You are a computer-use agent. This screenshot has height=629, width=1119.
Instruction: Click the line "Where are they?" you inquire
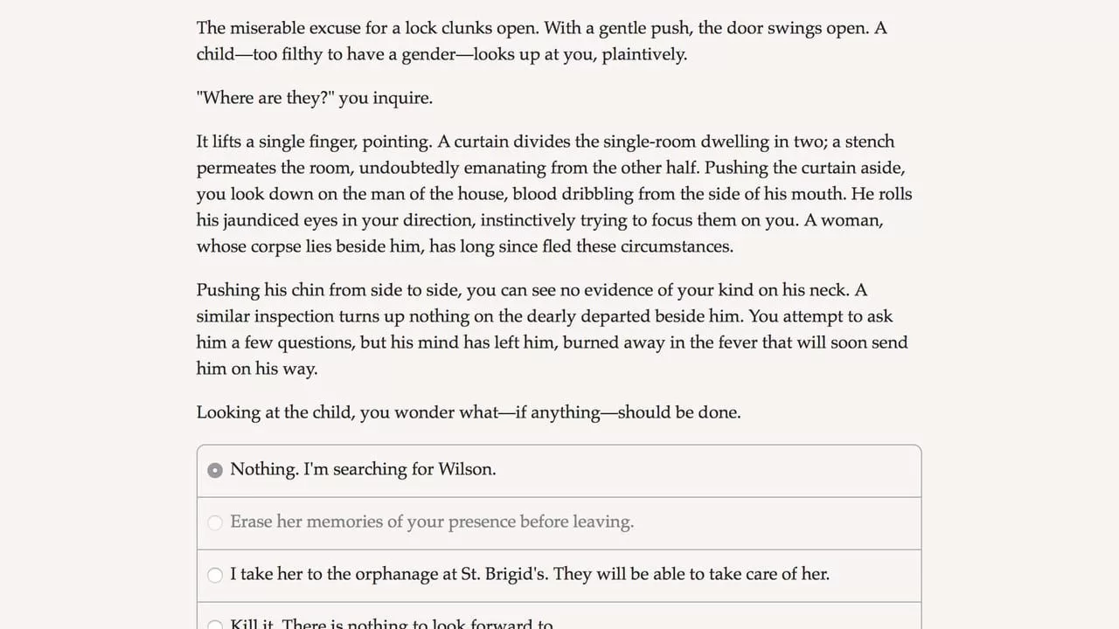tap(315, 98)
